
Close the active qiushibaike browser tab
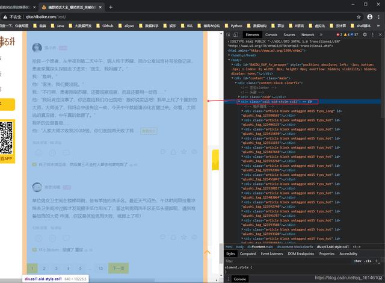pos(100,7)
